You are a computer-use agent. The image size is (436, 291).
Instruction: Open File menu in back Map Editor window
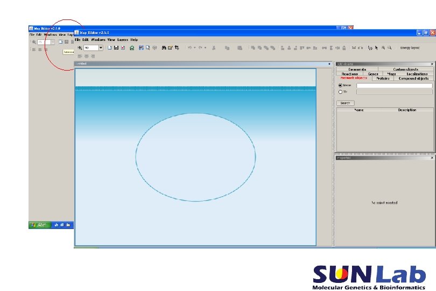tap(32, 35)
